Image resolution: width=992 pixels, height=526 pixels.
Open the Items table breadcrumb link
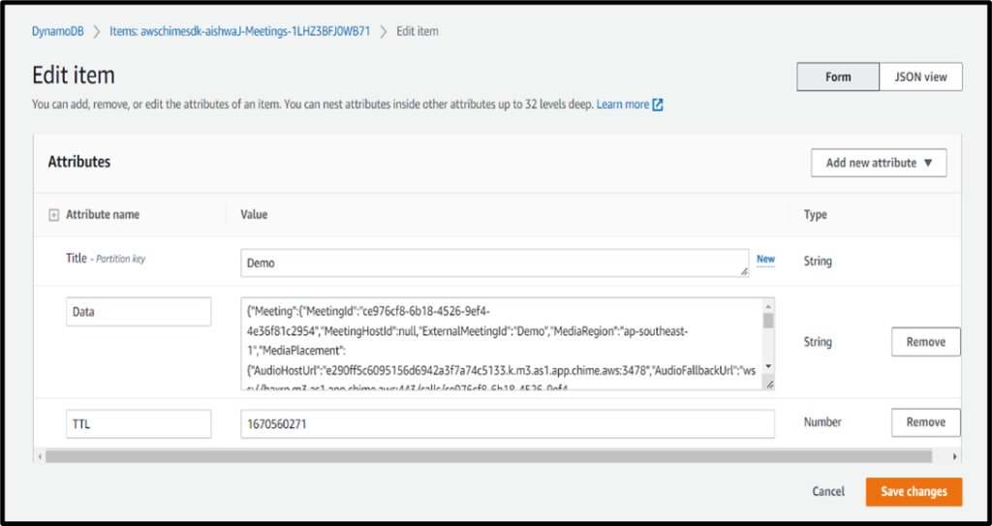240,31
